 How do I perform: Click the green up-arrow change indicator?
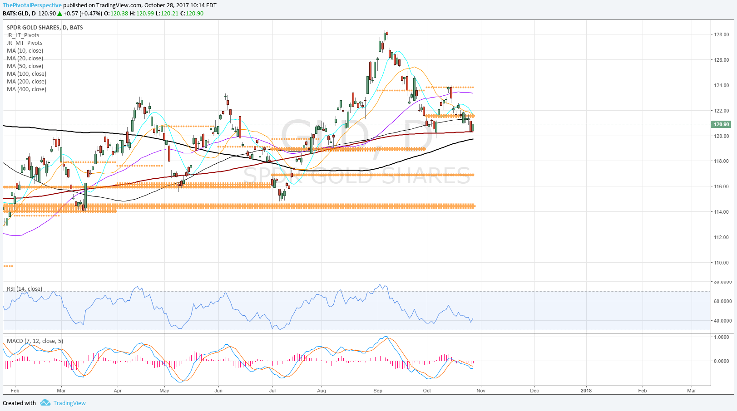click(59, 14)
